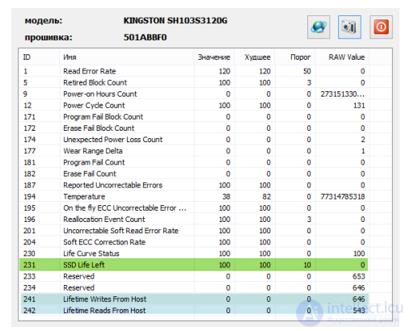Click threshold value 10 for SSD Life Left
The height and width of the screenshot is (331, 410).
(x=307, y=265)
